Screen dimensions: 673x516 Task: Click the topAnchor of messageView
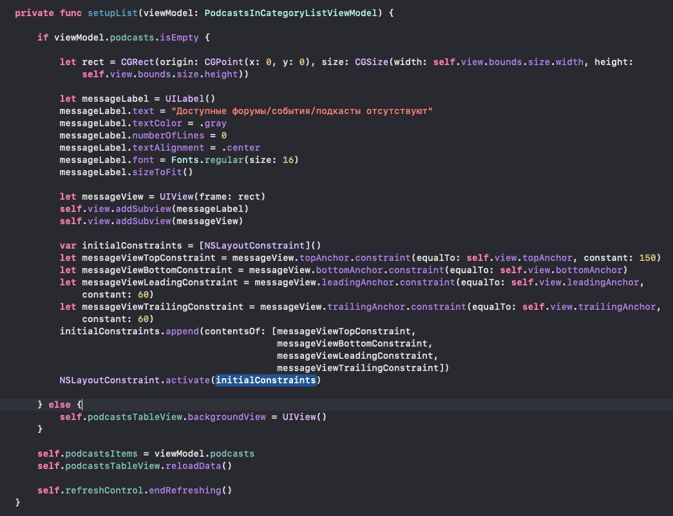point(324,258)
